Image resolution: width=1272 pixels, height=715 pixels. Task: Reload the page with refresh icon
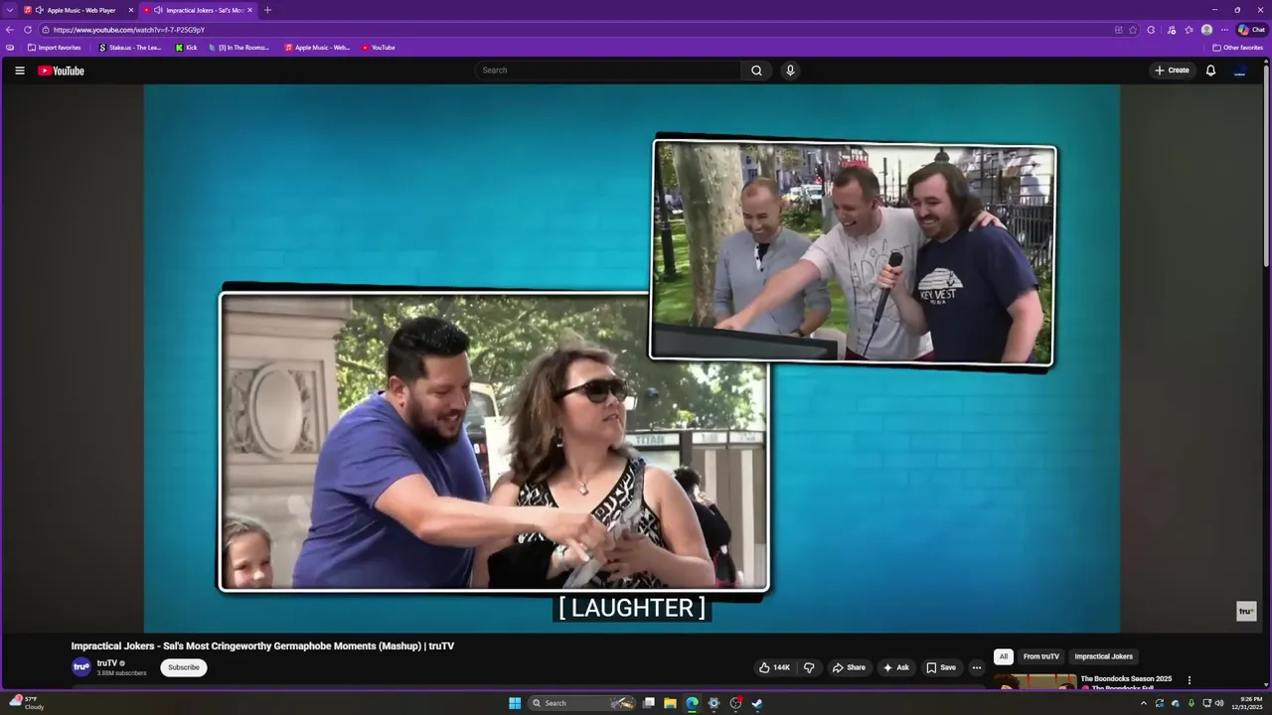(x=28, y=30)
